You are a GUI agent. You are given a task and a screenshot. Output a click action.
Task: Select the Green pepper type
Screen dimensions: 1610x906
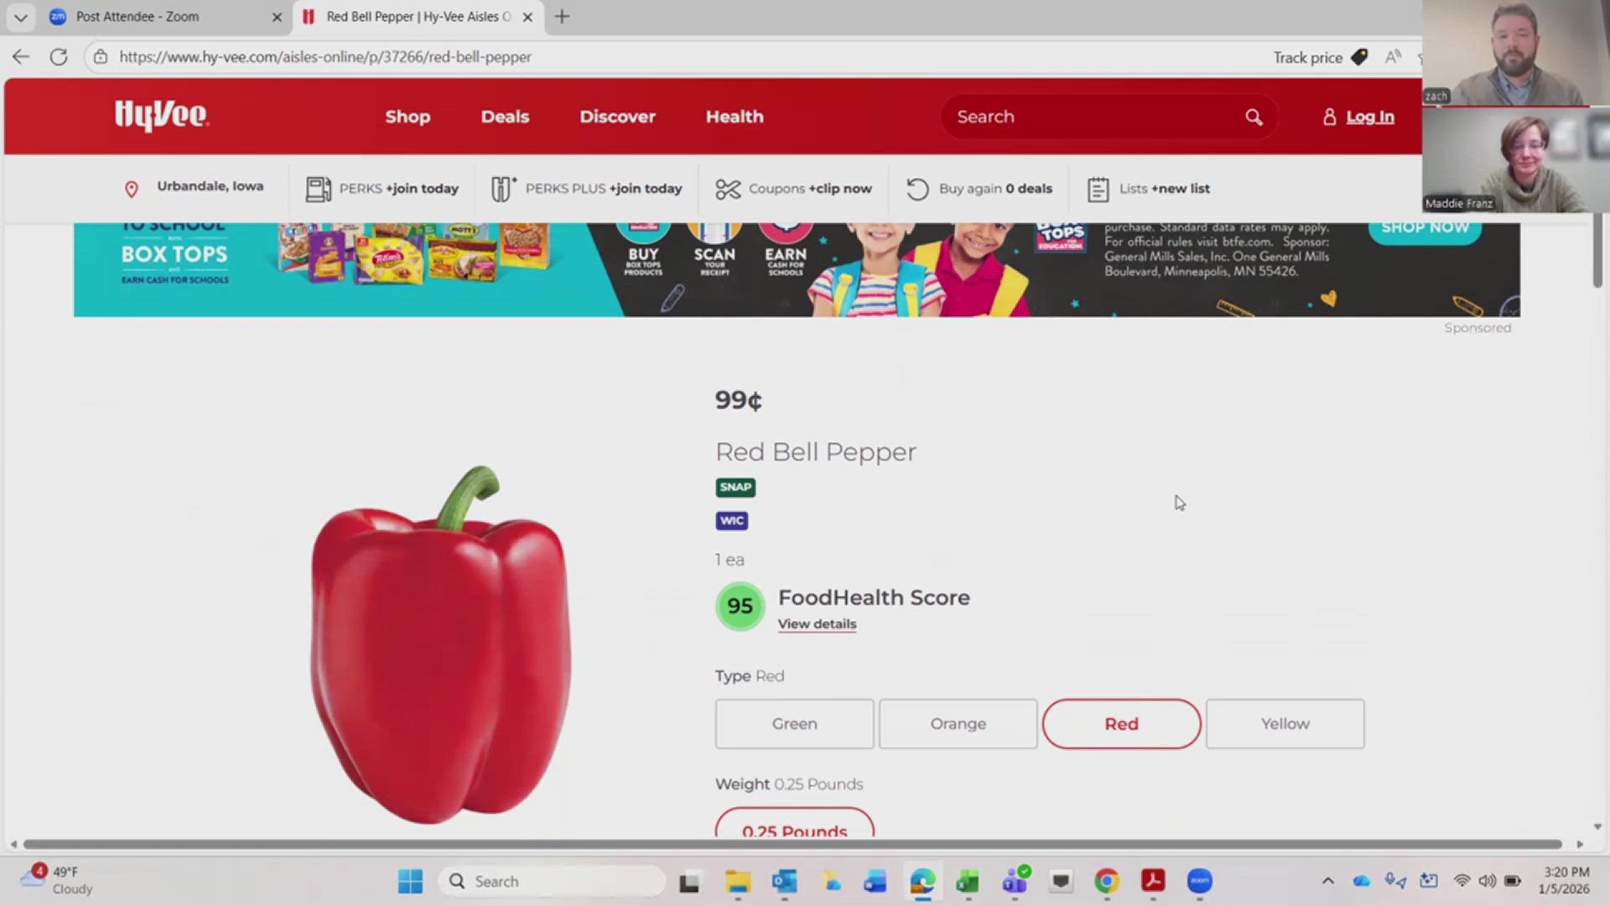point(793,723)
